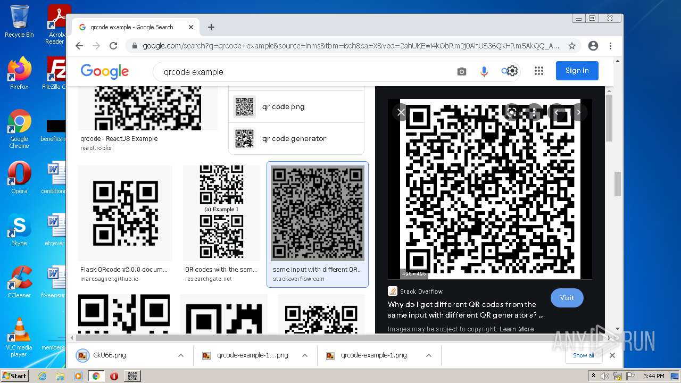Go to the previous image in the preview
The image size is (681, 383).
pyautogui.click(x=557, y=112)
